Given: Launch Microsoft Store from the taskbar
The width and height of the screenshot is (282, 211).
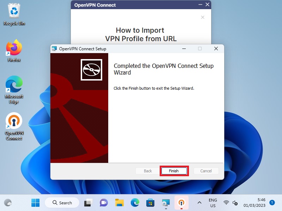Looking at the screenshot, I should (x=151, y=203).
